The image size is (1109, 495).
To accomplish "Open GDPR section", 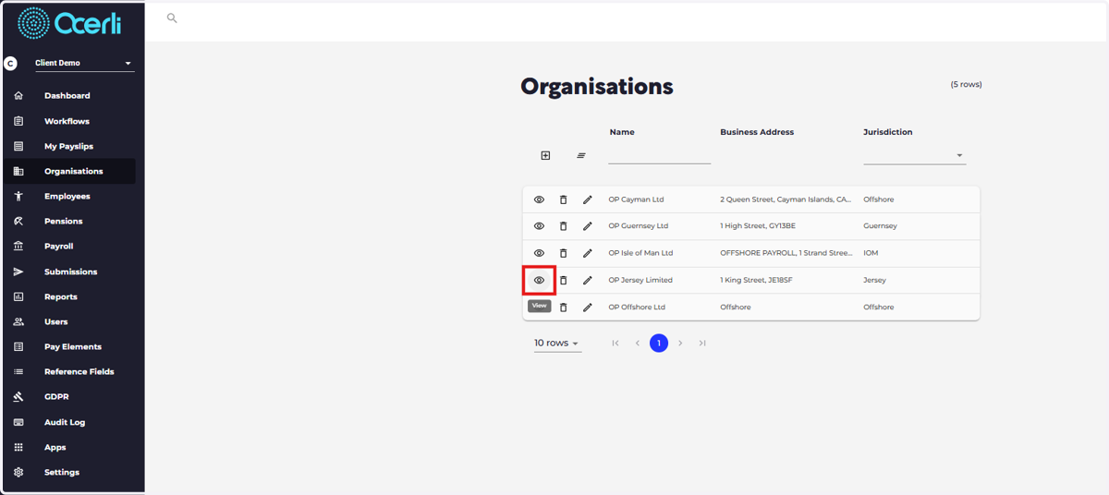I will [56, 397].
